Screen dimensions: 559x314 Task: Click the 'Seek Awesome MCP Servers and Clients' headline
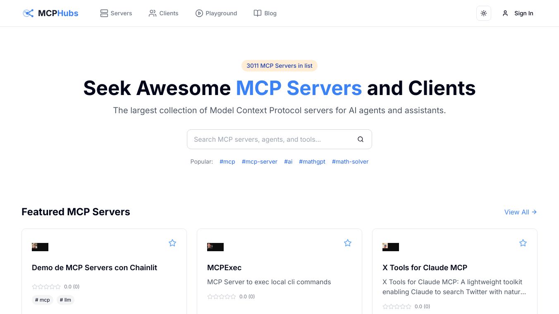[279, 88]
